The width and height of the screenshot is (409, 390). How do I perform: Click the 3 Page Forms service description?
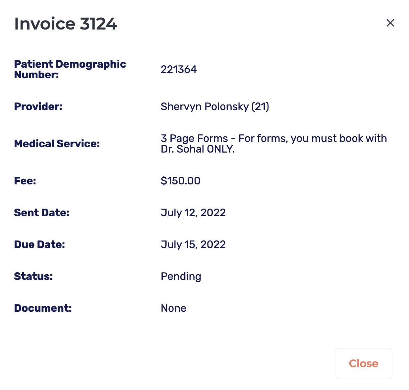[274, 138]
